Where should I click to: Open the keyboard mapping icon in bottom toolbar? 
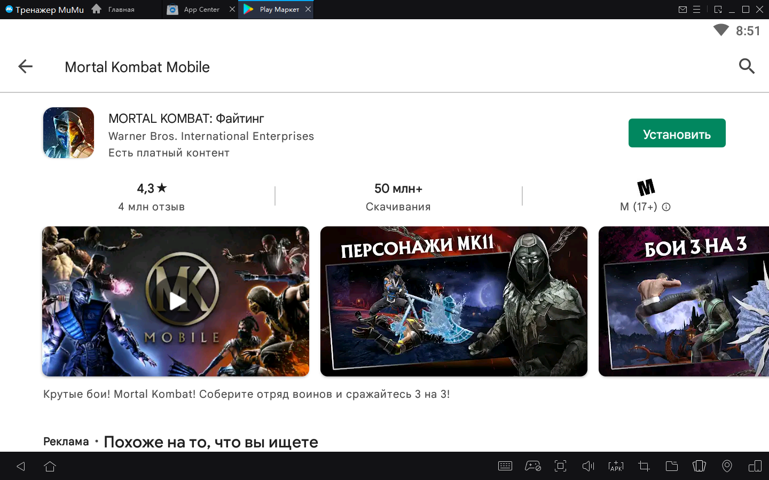pos(505,466)
